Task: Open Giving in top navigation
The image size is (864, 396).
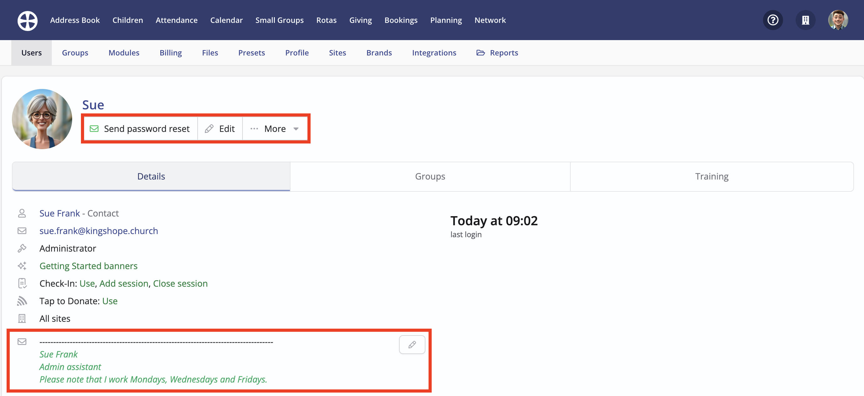Action: coord(360,20)
